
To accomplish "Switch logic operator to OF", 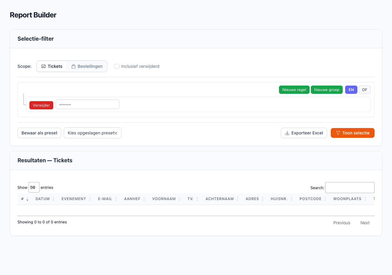I will (x=364, y=90).
